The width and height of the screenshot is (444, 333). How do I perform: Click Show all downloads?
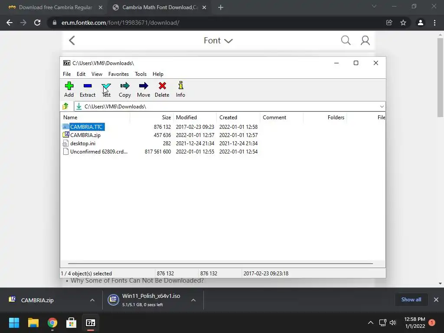(411, 300)
